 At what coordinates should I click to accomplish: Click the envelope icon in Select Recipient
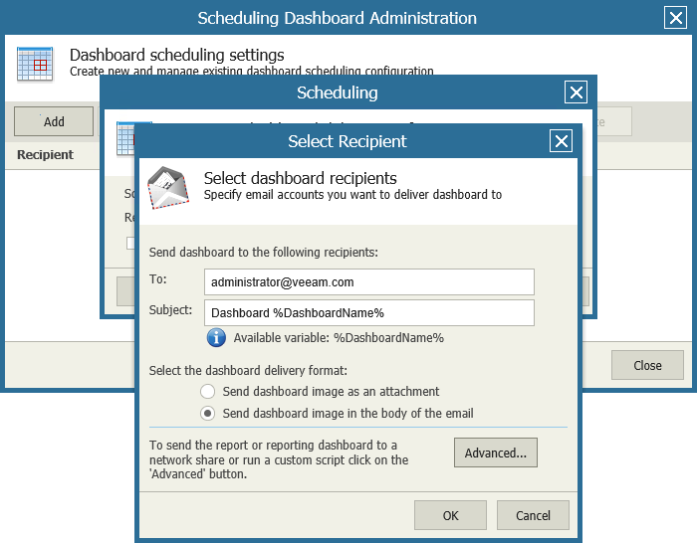tap(168, 189)
